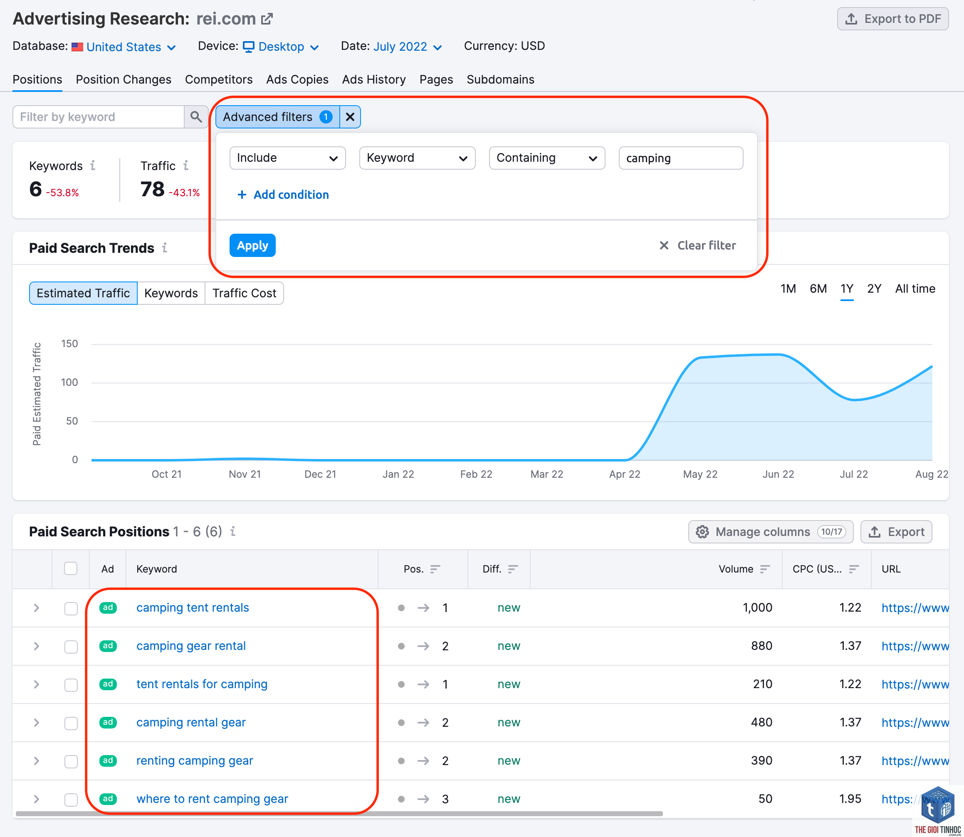The width and height of the screenshot is (964, 837).
Task: Sort by the CPC column icon
Action: click(854, 569)
